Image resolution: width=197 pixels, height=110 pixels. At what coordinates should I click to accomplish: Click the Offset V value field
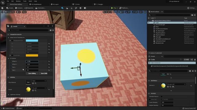click(32, 64)
